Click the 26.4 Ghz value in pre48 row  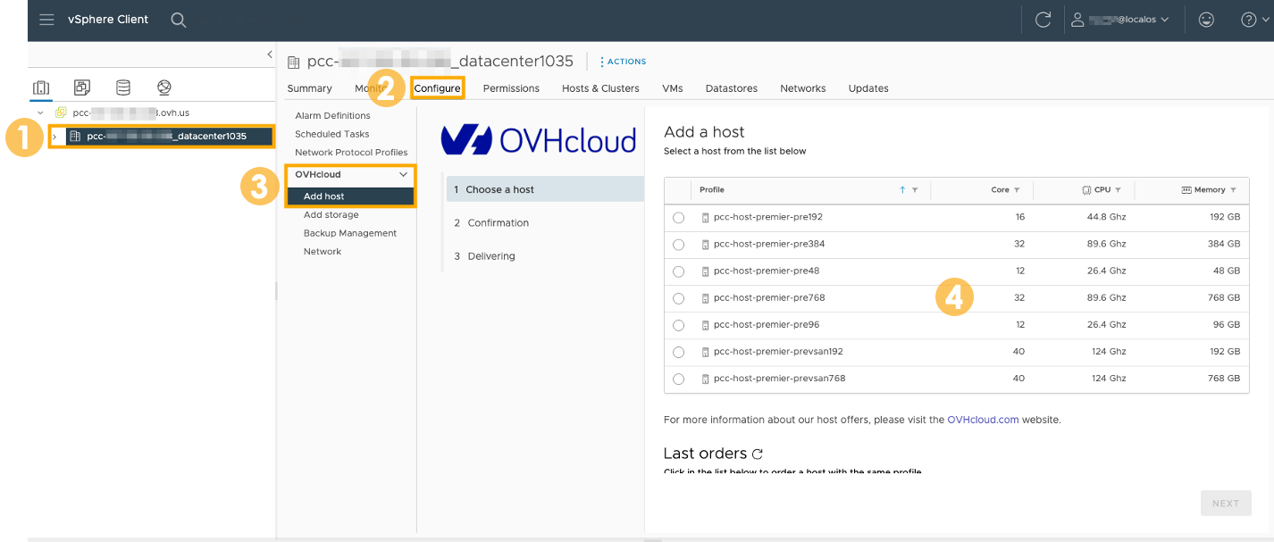(1106, 271)
